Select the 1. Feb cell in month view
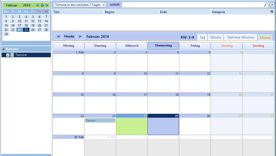Image resolution: width=276 pixels, height=156 pixels. pyautogui.click(x=68, y=61)
